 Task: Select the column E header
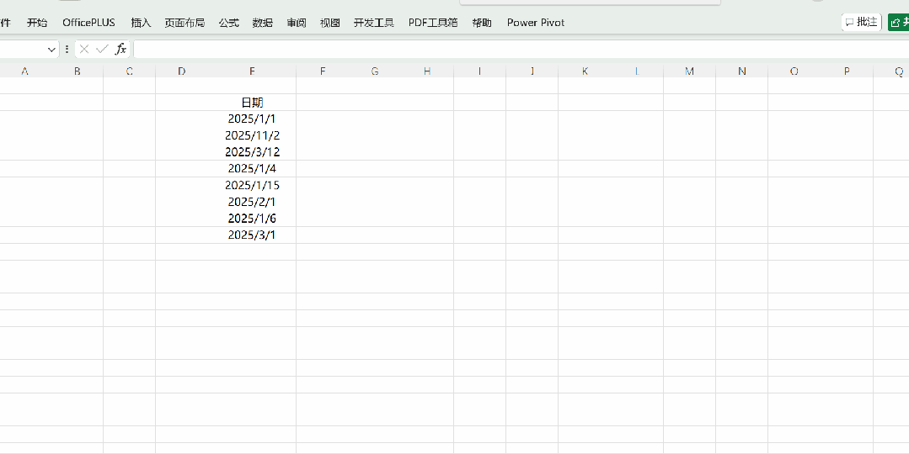[252, 71]
